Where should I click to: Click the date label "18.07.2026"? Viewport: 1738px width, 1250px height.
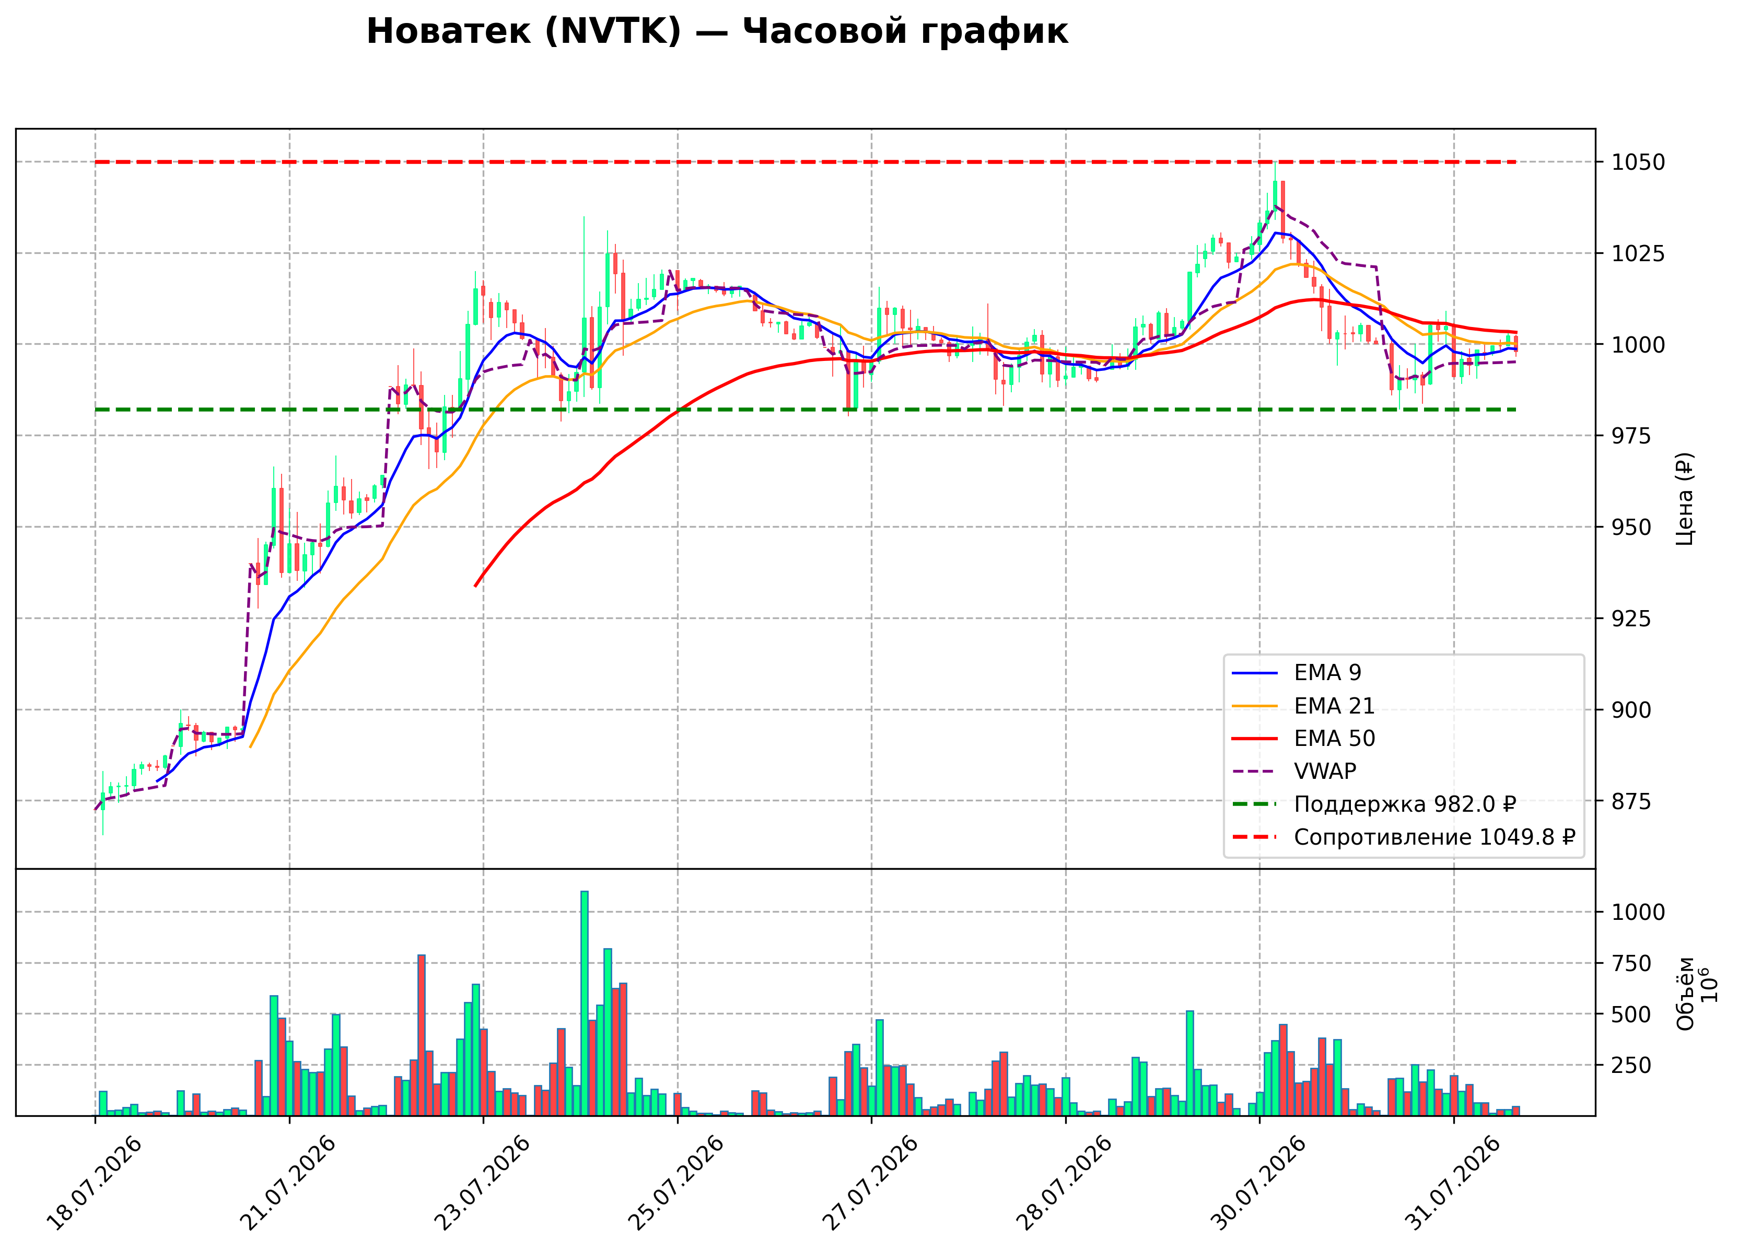point(95,1183)
